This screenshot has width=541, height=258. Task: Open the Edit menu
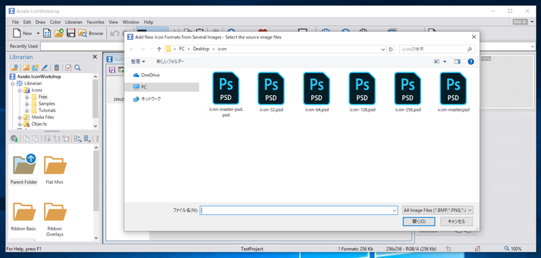27,22
